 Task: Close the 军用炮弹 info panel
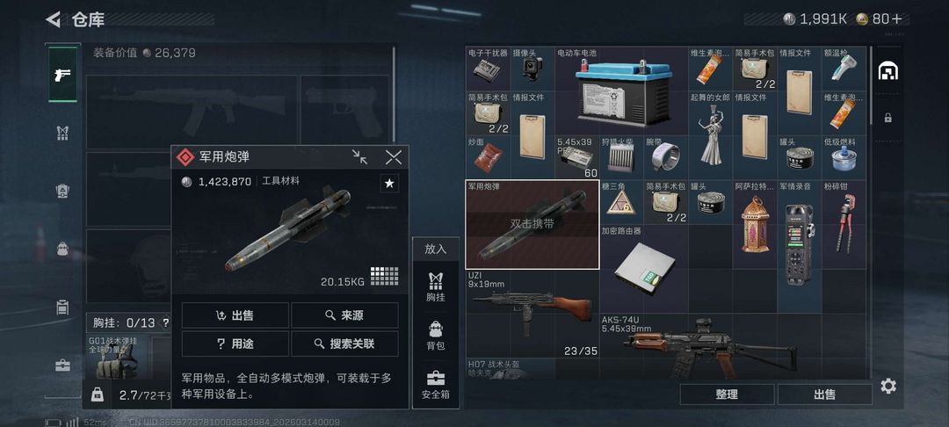coord(394,157)
